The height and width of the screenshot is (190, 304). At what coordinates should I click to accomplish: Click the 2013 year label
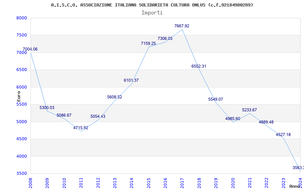pyautogui.click(x=115, y=183)
